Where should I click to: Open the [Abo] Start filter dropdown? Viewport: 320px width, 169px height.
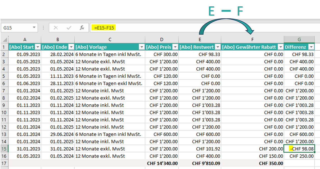(x=38, y=47)
